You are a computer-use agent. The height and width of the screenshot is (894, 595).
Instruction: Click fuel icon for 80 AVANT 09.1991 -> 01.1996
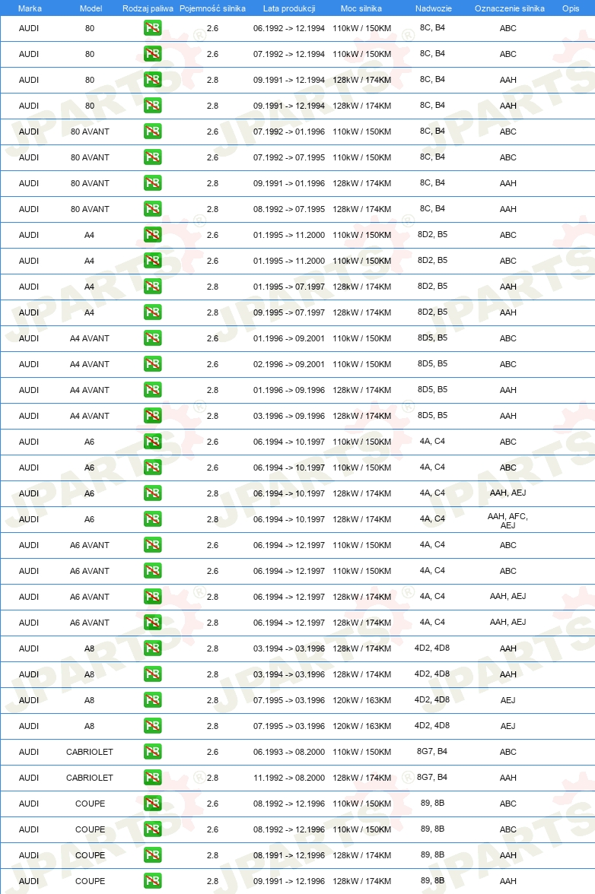click(x=152, y=183)
